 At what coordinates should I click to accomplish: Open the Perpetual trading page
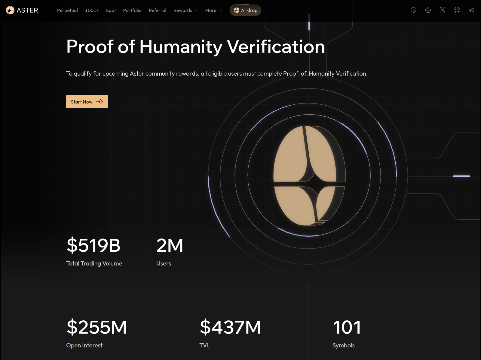coord(67,10)
